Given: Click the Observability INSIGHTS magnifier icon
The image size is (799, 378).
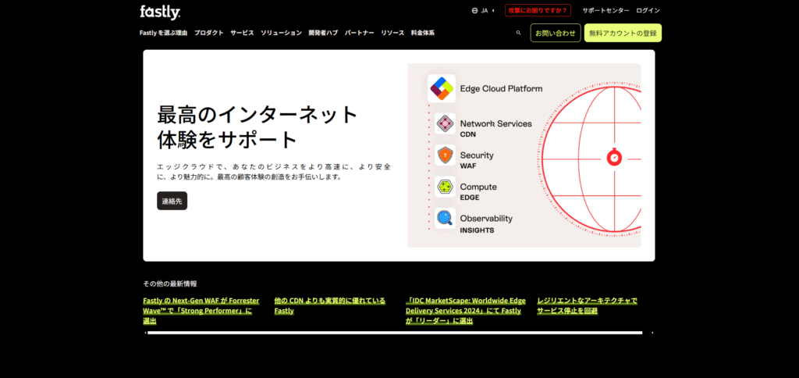Looking at the screenshot, I should tap(445, 219).
